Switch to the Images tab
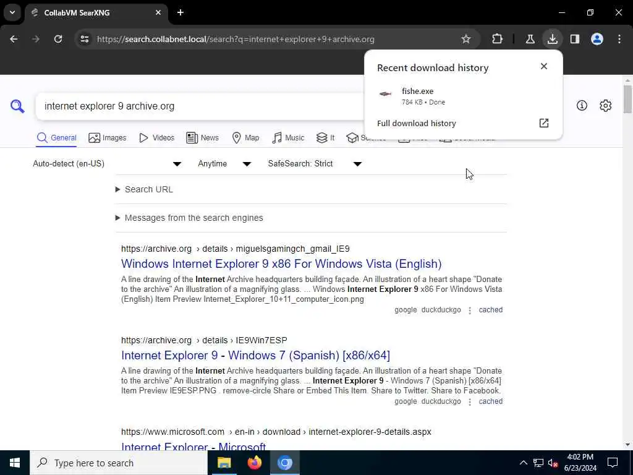The width and height of the screenshot is (633, 475). tap(108, 138)
